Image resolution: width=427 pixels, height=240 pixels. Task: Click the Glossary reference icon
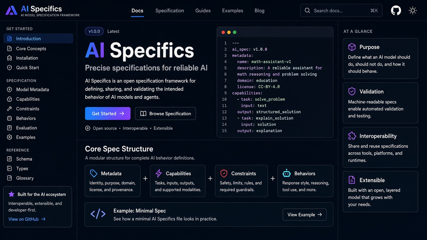(9, 178)
